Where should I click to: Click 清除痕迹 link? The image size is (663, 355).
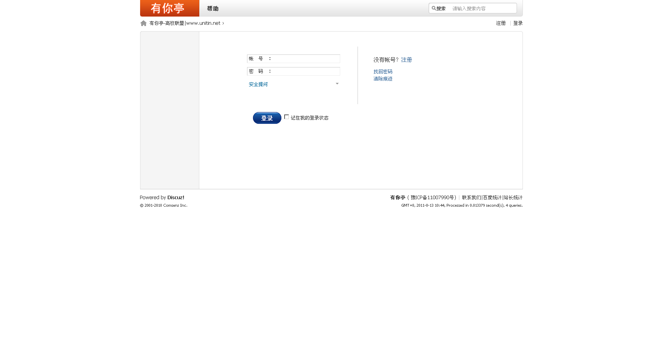[383, 79]
